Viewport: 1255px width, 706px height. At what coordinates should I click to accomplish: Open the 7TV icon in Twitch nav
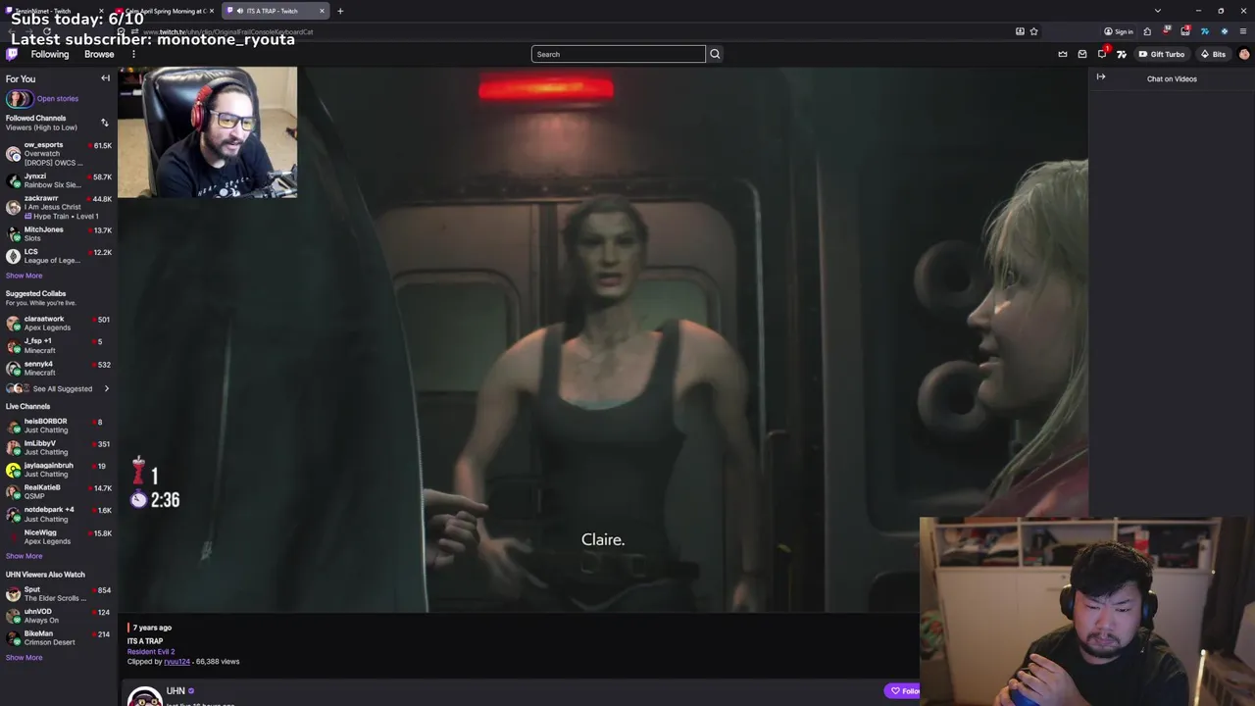pyautogui.click(x=1122, y=54)
